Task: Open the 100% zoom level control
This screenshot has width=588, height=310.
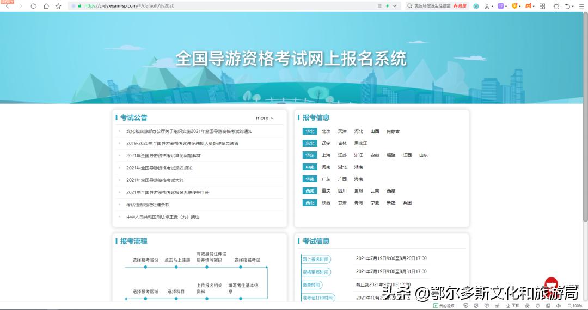Action: pos(575,306)
